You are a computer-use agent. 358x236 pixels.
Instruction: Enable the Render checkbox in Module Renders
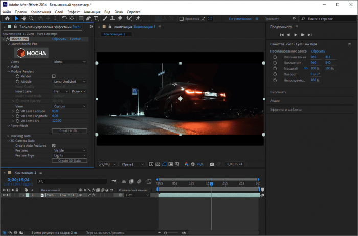[54, 76]
